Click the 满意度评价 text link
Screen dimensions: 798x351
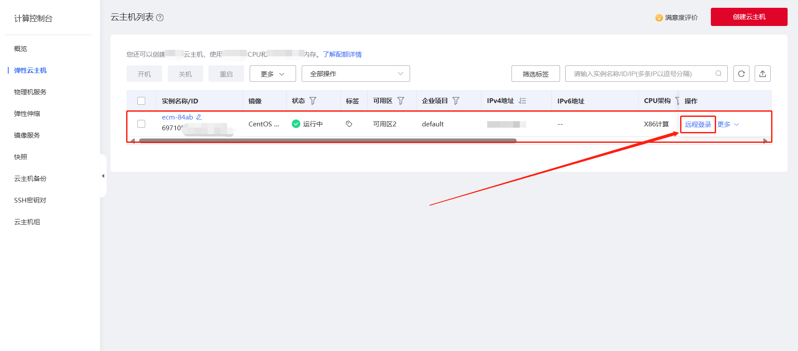[681, 18]
